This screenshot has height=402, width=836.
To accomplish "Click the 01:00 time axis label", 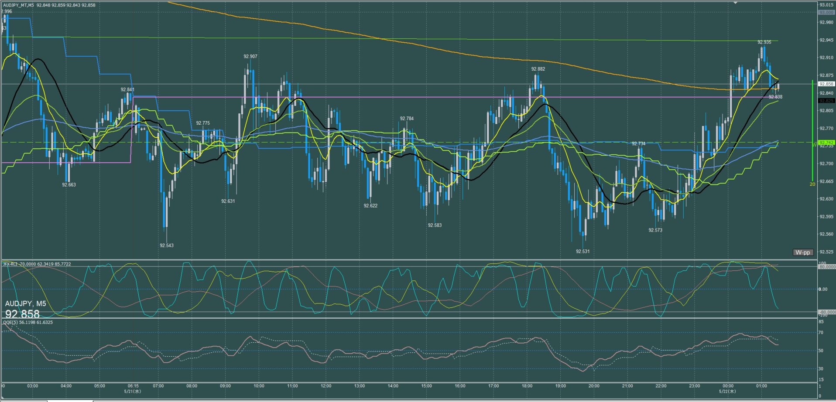I will pyautogui.click(x=761, y=386).
